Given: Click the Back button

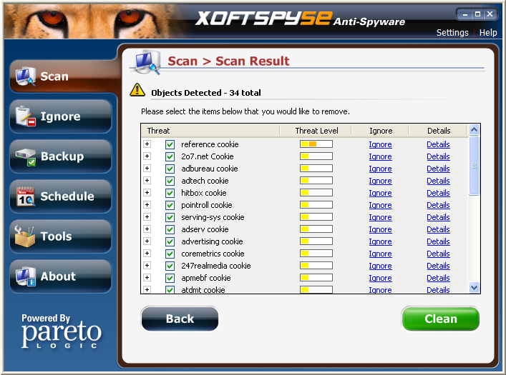Looking at the screenshot, I should [x=180, y=319].
